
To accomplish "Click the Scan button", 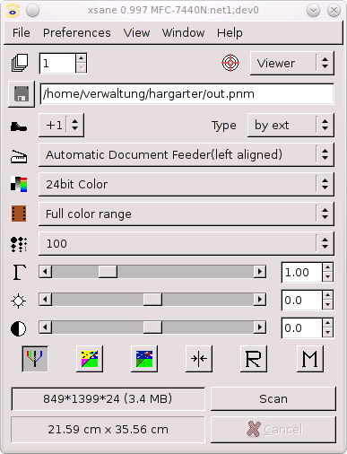I will point(273,398).
